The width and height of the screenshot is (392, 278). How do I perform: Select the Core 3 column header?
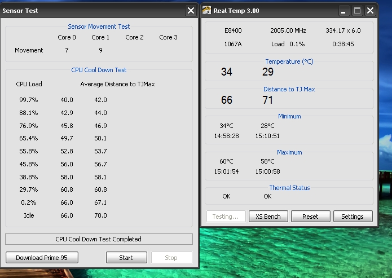tap(168, 37)
